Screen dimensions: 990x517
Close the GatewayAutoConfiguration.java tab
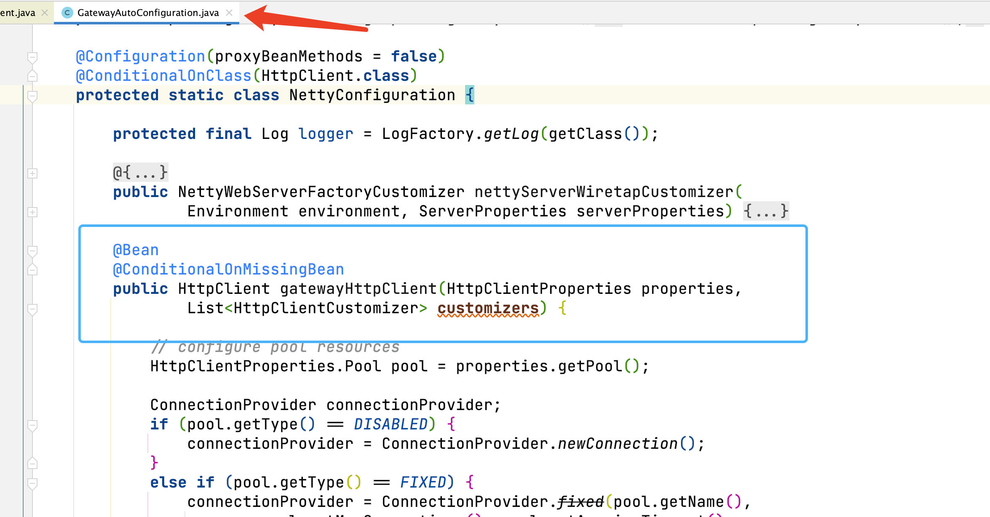click(x=229, y=13)
